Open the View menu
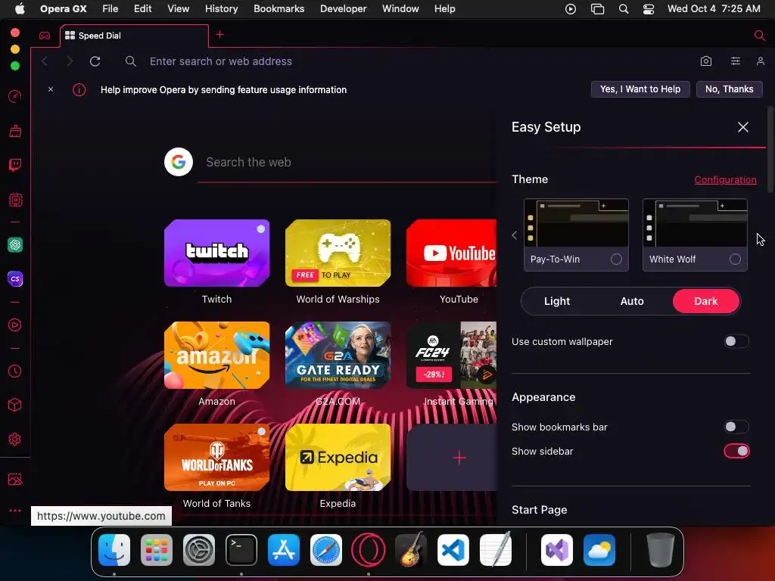Screen dimensions: 775x581 click(x=178, y=9)
